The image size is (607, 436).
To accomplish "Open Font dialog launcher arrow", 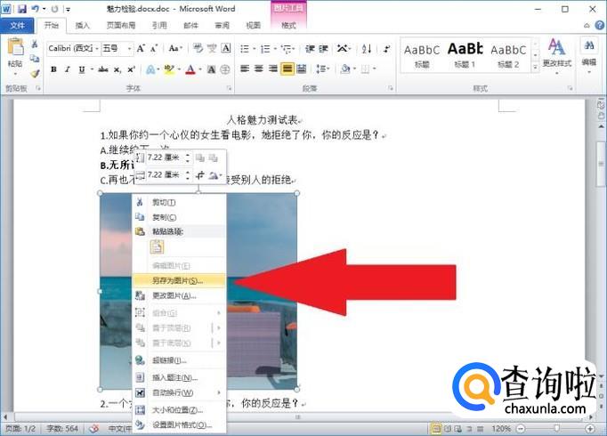I will pyautogui.click(x=229, y=89).
